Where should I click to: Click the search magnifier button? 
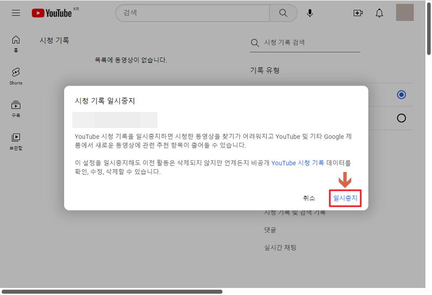pyautogui.click(x=283, y=13)
